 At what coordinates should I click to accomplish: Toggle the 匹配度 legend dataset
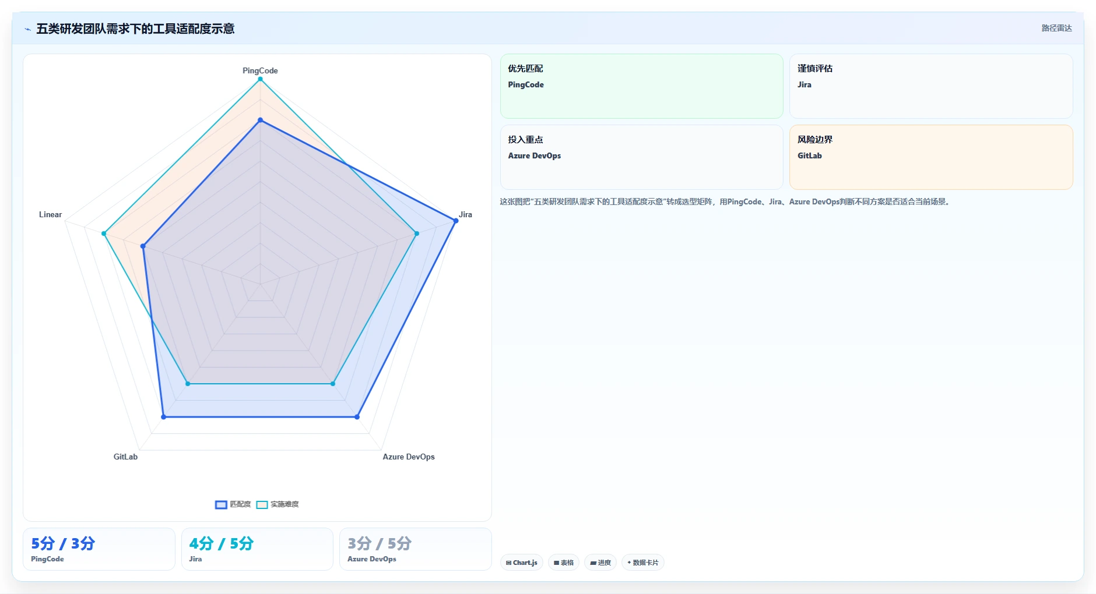[x=233, y=504]
